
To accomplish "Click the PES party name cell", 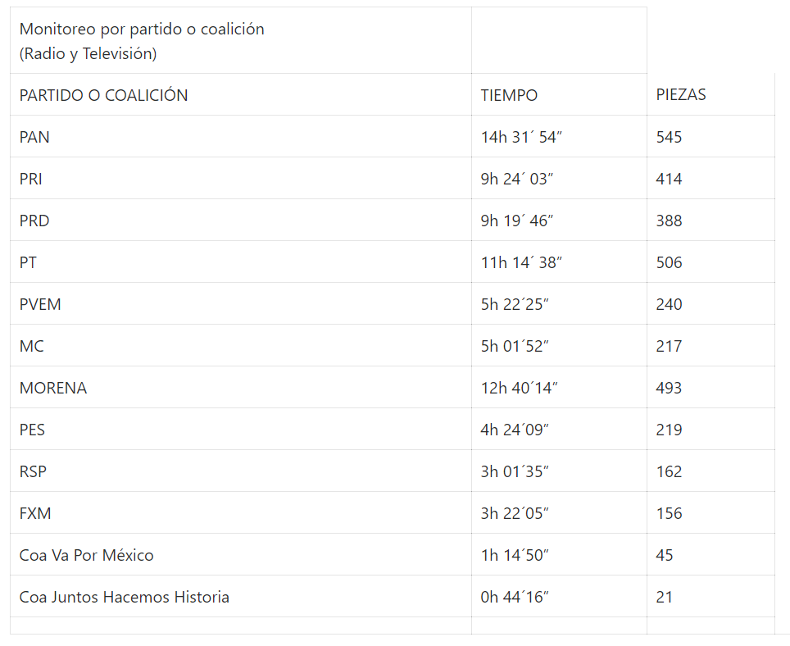I will pyautogui.click(x=33, y=430).
